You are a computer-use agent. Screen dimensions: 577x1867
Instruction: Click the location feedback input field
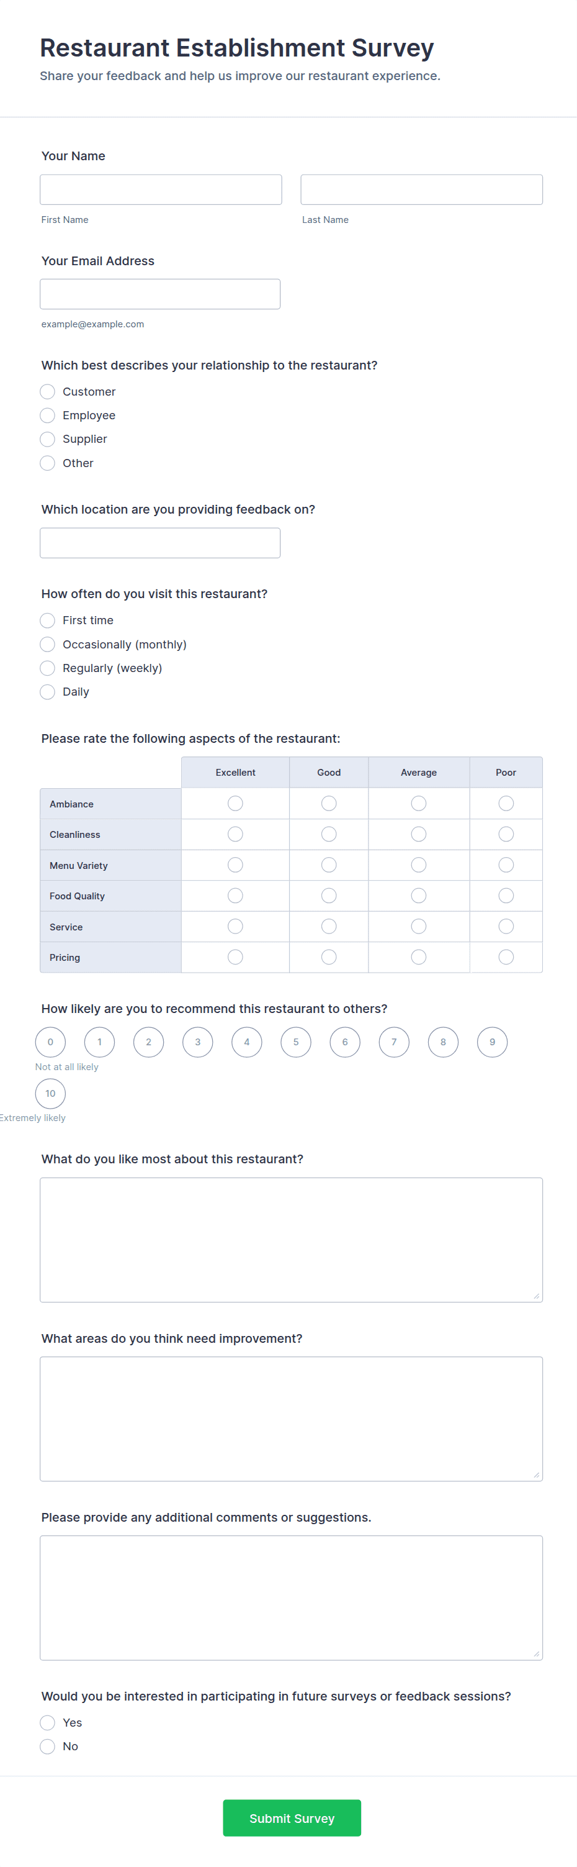160,543
